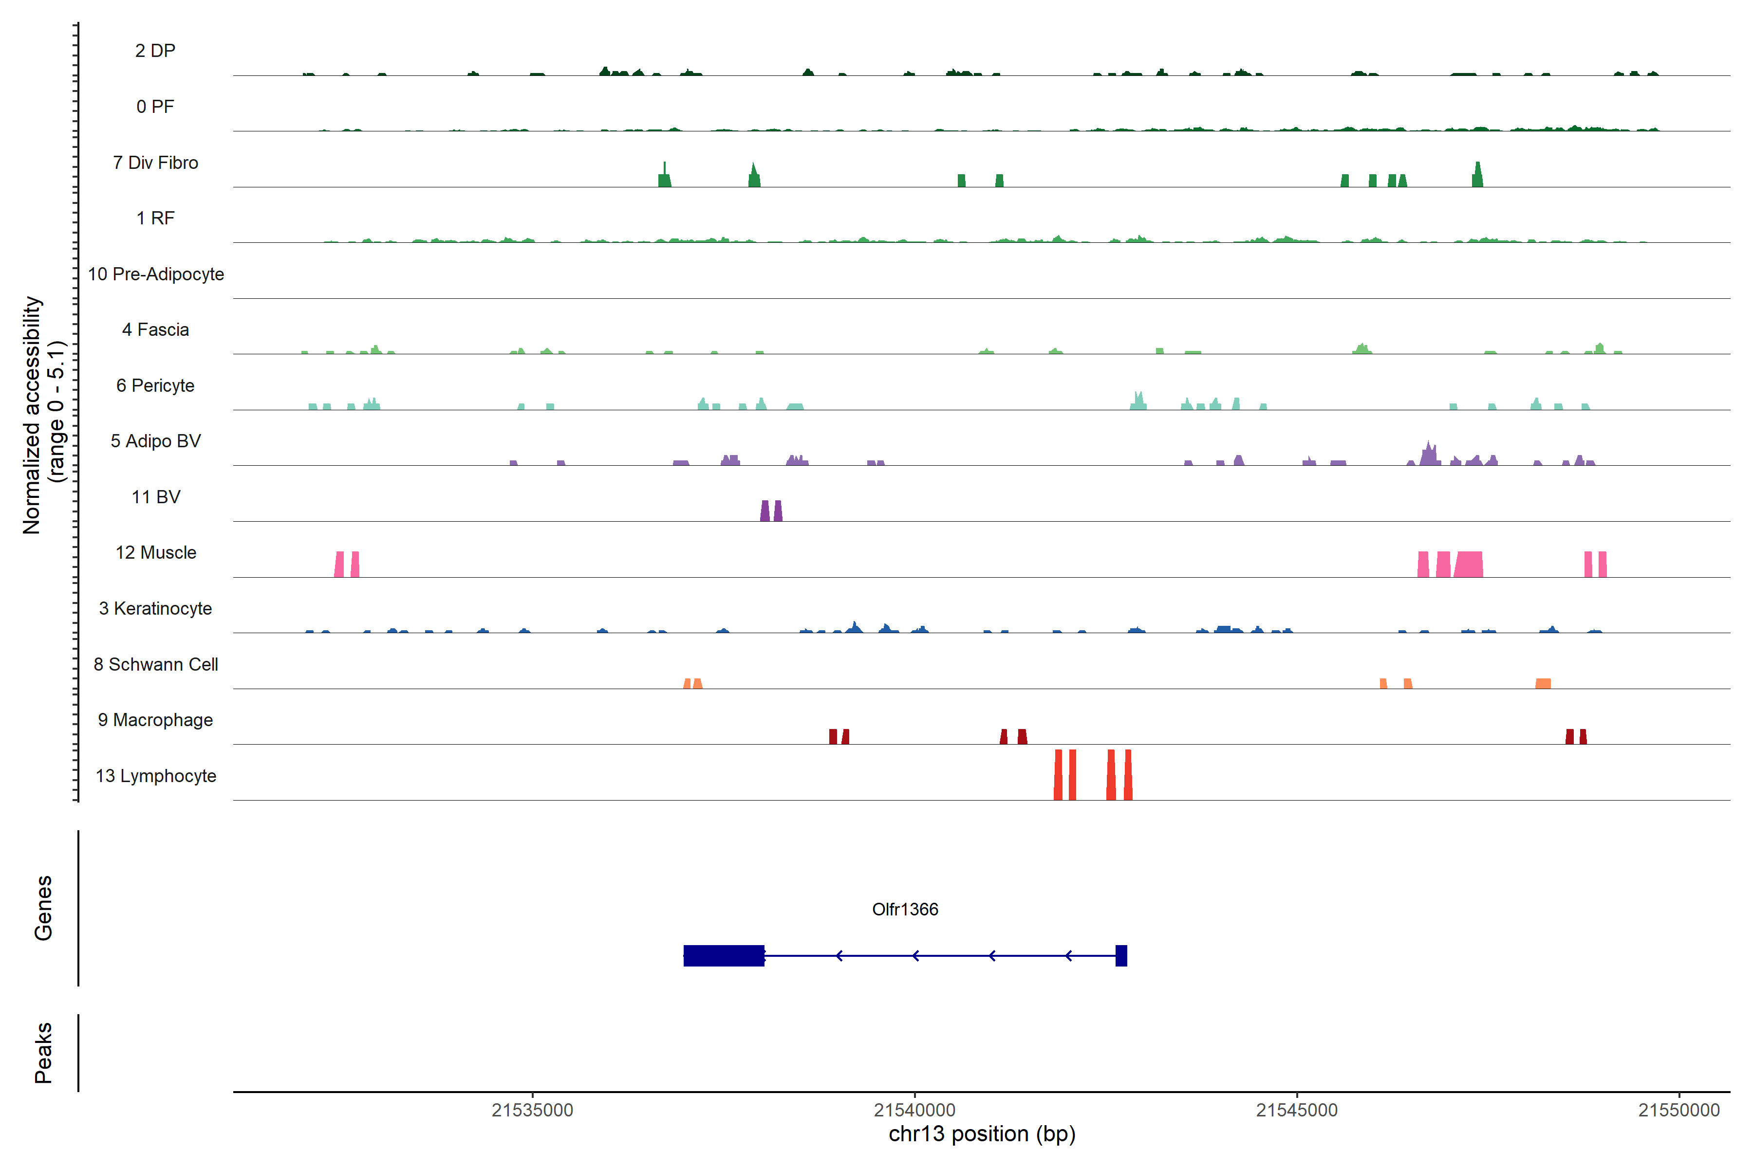The image size is (1753, 1168).
Task: Click the chr13 position (bp) axis title
Action: pos(982,1134)
